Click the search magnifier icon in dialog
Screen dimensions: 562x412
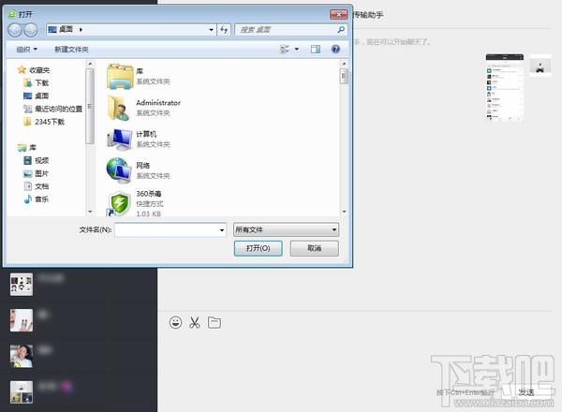[341, 29]
